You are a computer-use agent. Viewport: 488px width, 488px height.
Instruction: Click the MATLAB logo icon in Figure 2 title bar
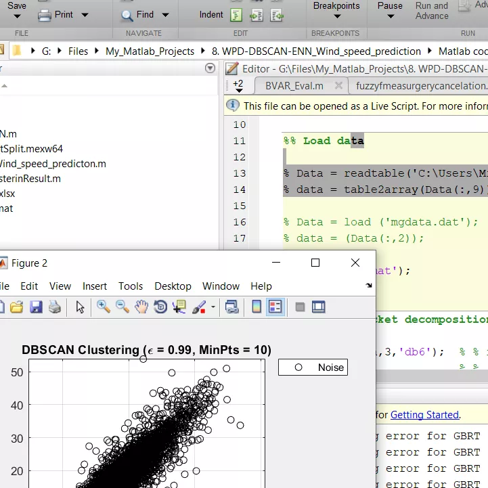pos(3,263)
